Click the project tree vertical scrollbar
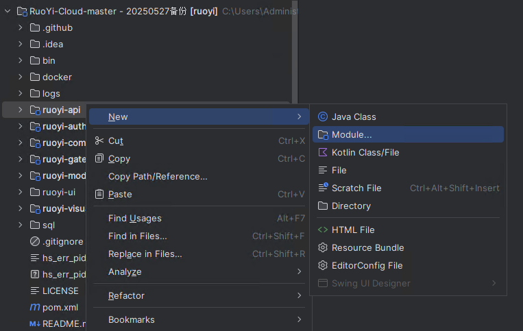The image size is (523, 331). 295,51
